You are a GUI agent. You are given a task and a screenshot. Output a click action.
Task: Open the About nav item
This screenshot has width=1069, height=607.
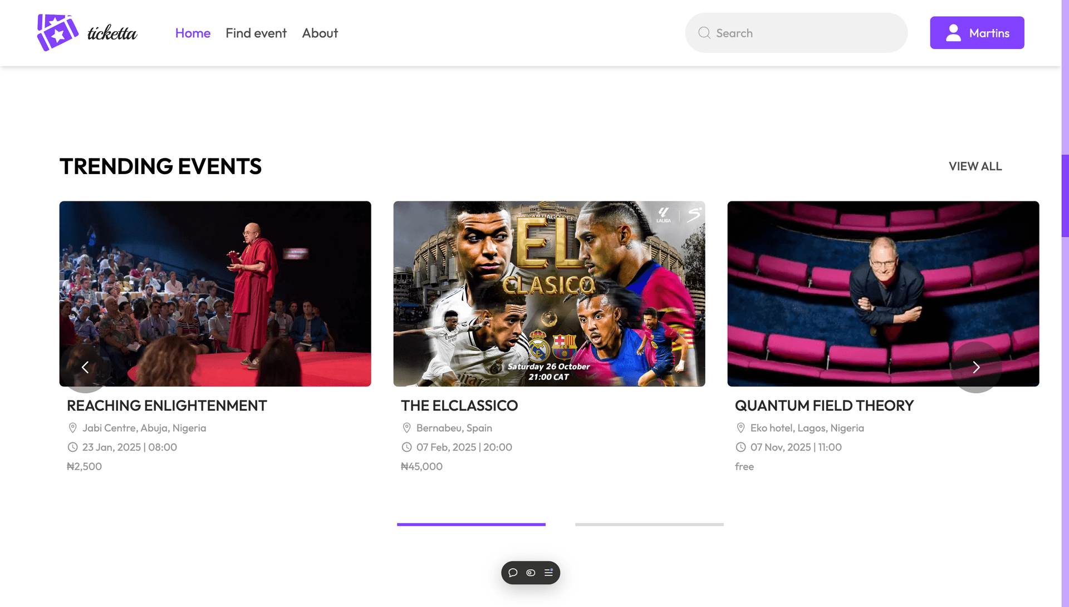(x=320, y=33)
